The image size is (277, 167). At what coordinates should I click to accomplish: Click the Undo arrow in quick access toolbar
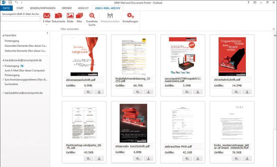pos(16,2)
